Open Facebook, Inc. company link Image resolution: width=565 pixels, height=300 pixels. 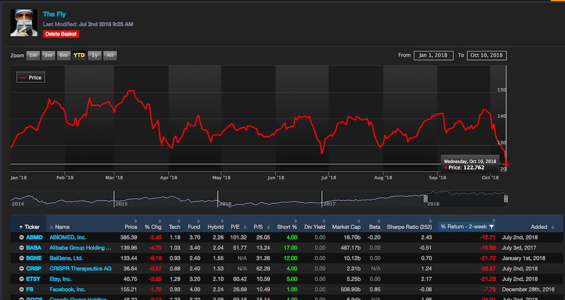pyautogui.click(x=67, y=290)
